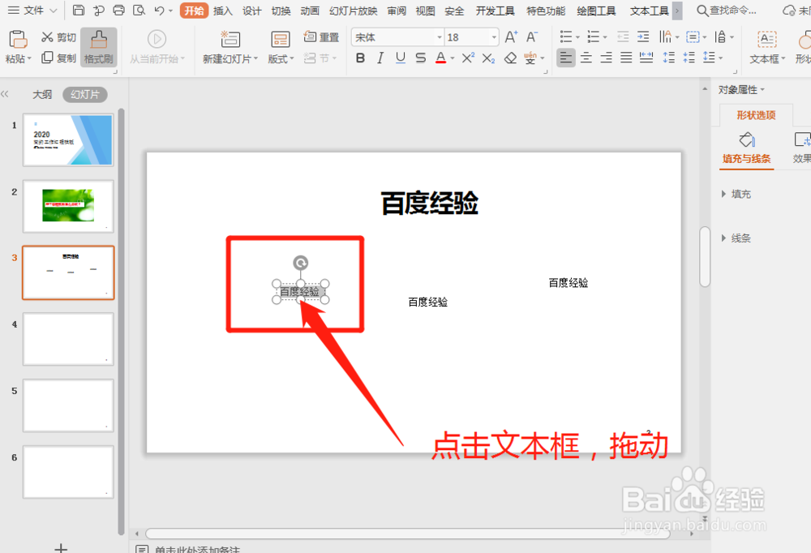
Task: Click the rotate handle above selected text box
Action: click(x=301, y=263)
